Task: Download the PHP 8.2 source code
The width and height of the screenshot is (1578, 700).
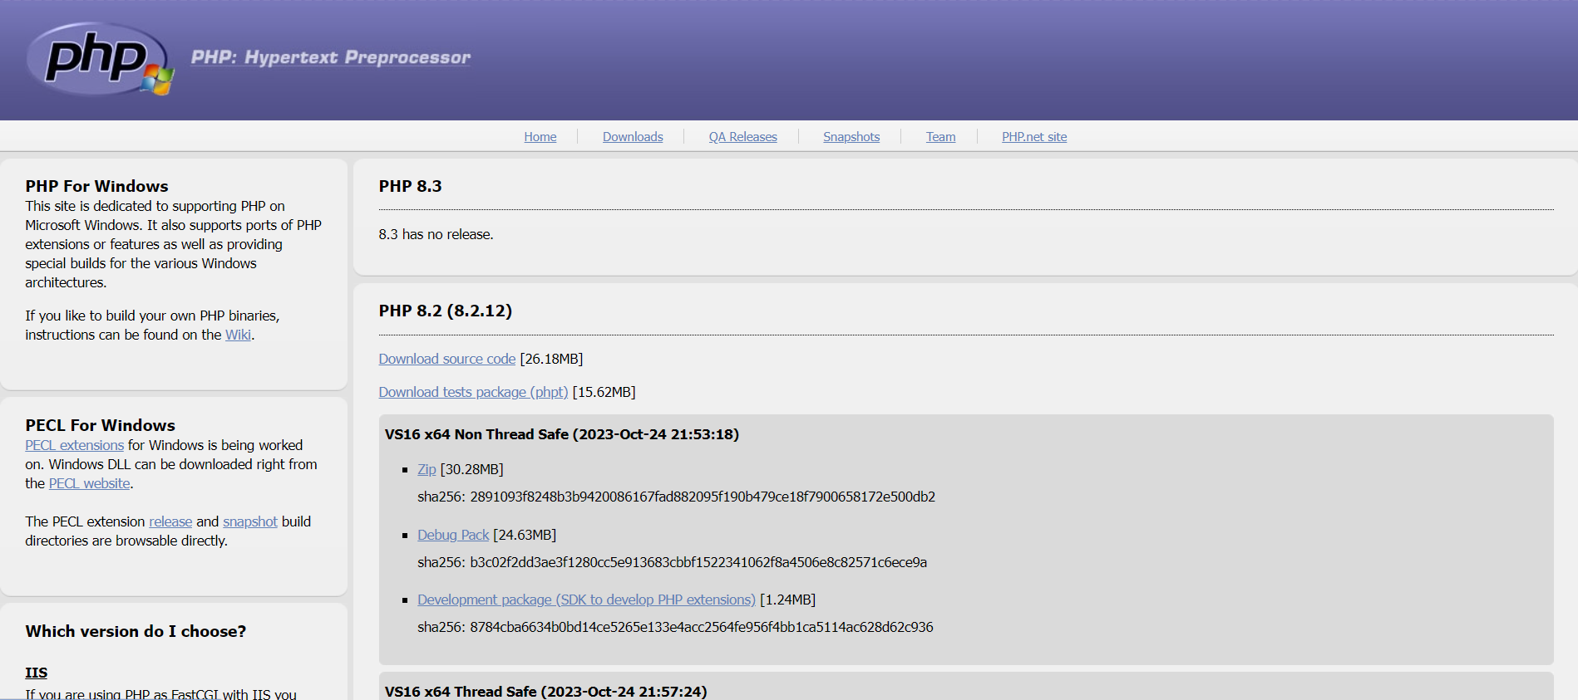Action: coord(446,359)
